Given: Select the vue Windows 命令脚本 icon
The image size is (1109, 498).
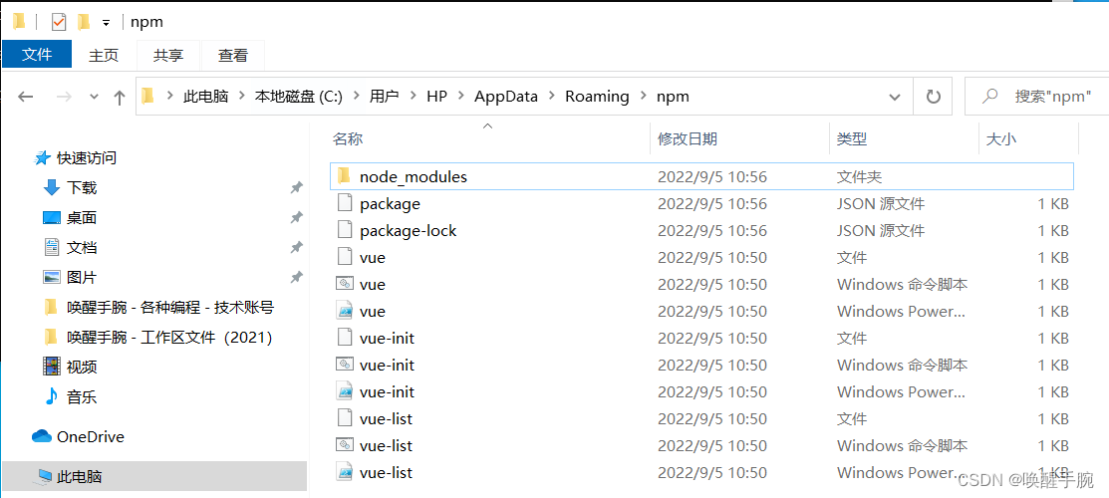Looking at the screenshot, I should (345, 284).
